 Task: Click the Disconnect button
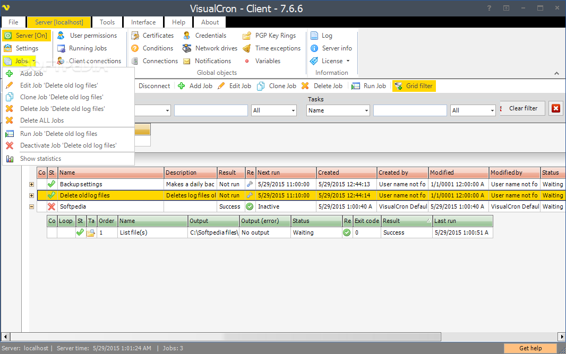click(154, 86)
